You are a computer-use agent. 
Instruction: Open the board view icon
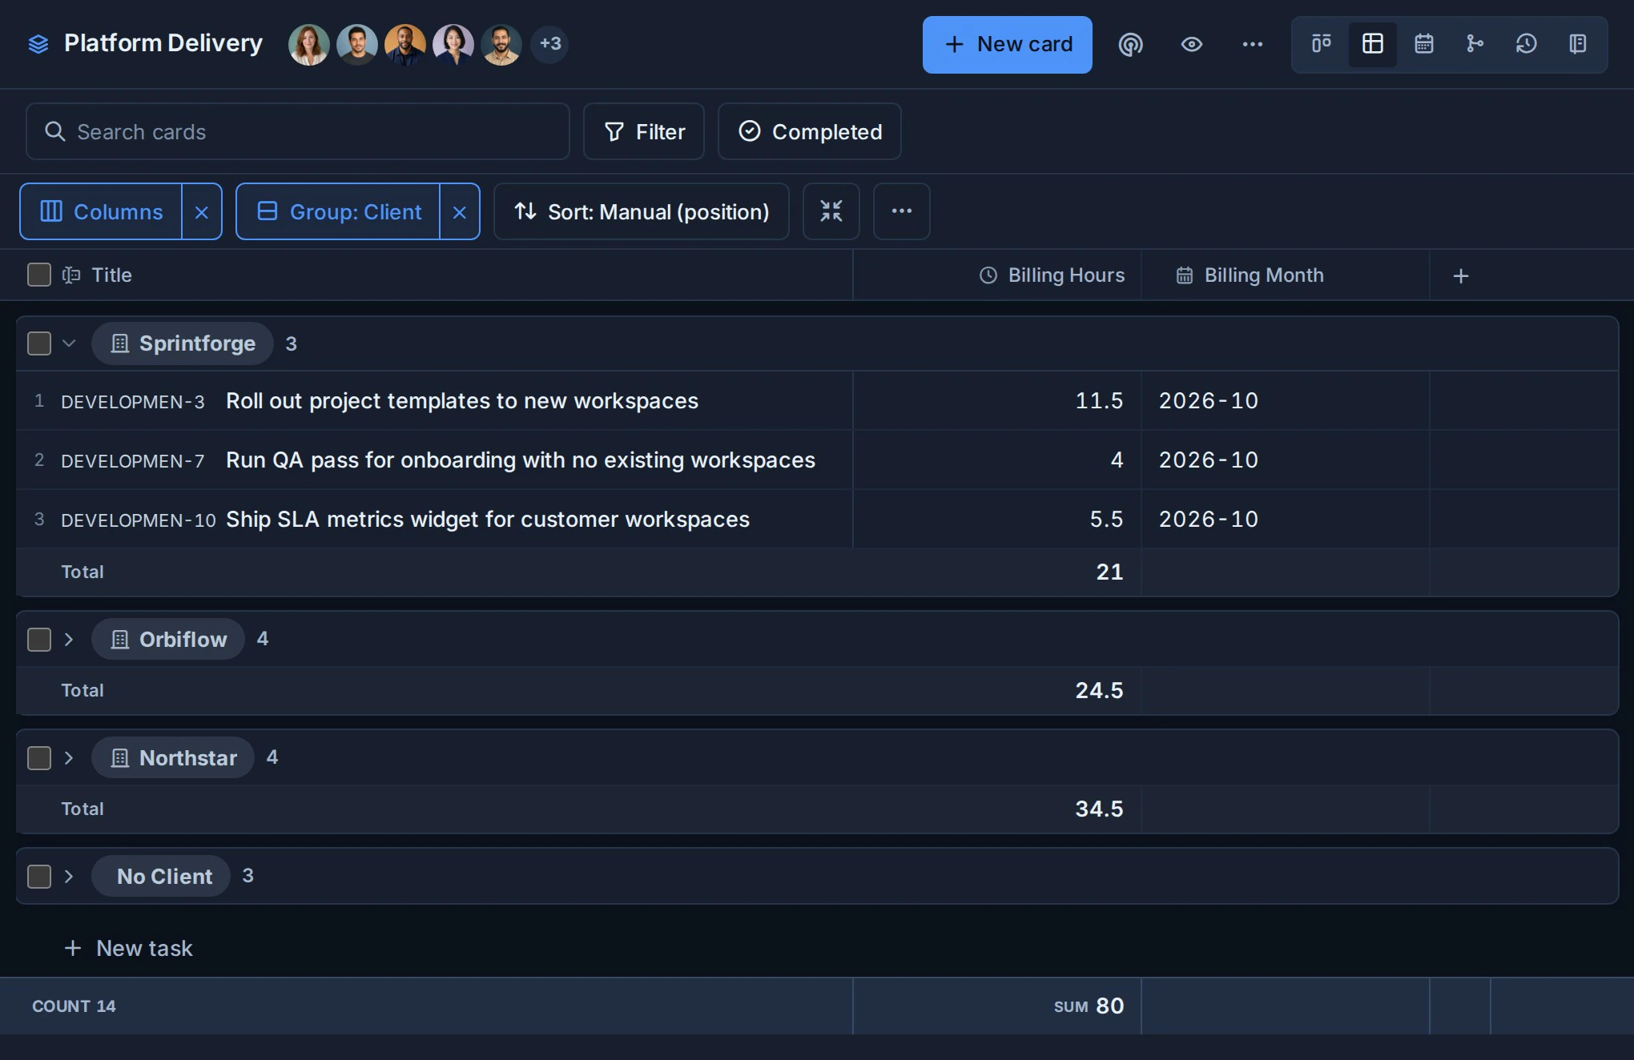pos(1322,44)
